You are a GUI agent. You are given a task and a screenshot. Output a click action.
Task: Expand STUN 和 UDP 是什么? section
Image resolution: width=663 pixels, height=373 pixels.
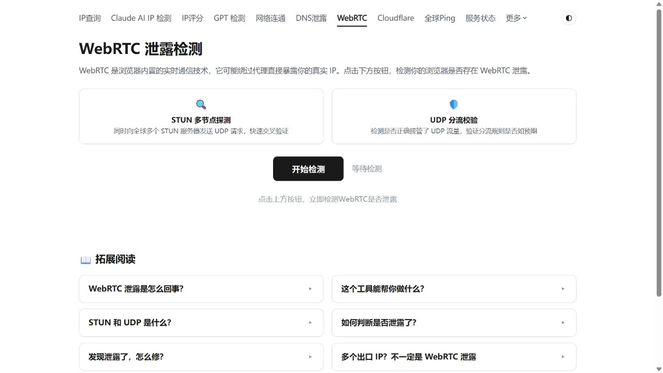pos(201,323)
